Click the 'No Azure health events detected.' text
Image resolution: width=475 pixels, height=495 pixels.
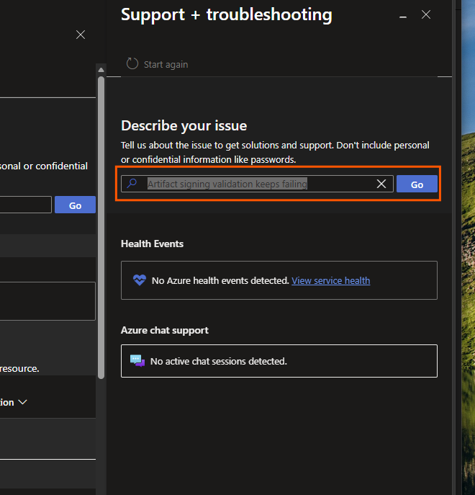[x=220, y=281]
